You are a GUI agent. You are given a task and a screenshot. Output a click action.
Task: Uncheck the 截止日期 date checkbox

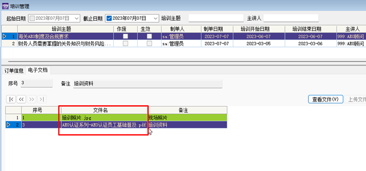[109, 18]
